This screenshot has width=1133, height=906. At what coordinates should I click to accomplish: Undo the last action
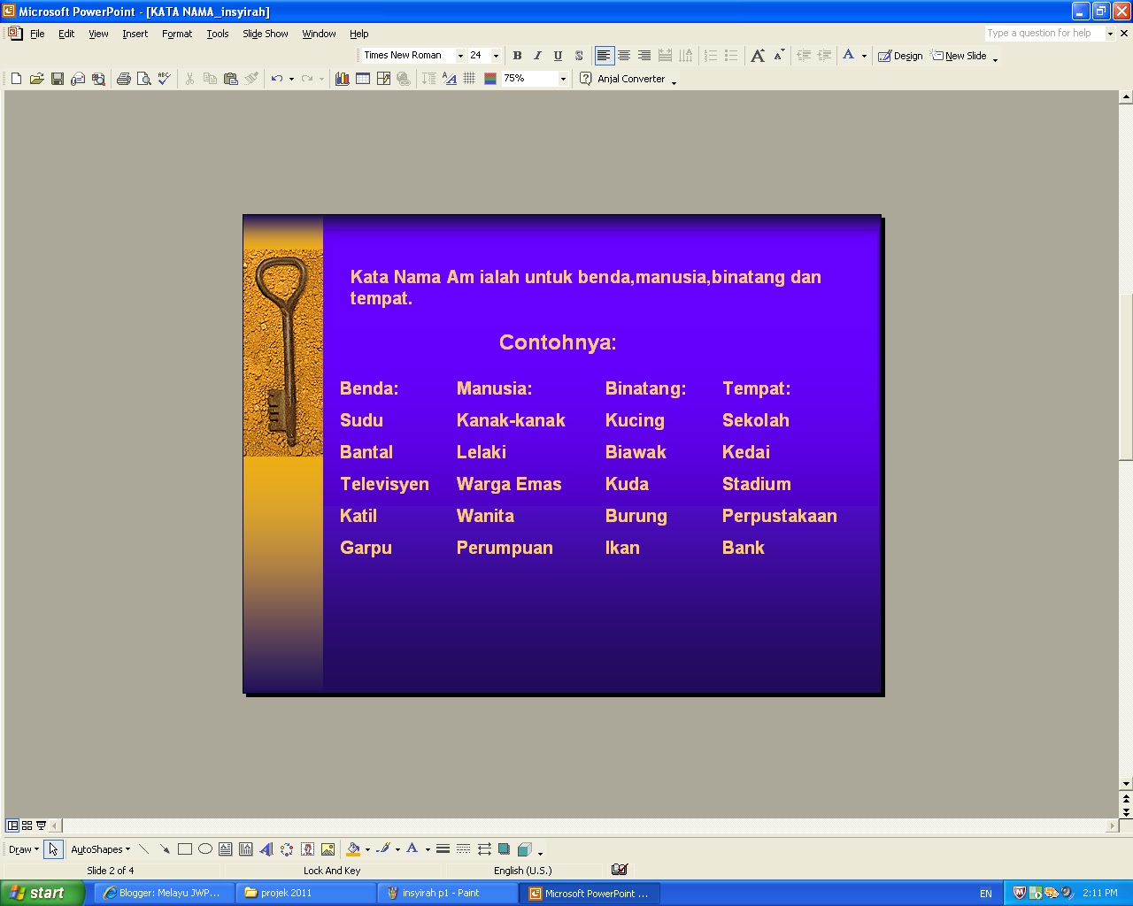click(x=277, y=79)
